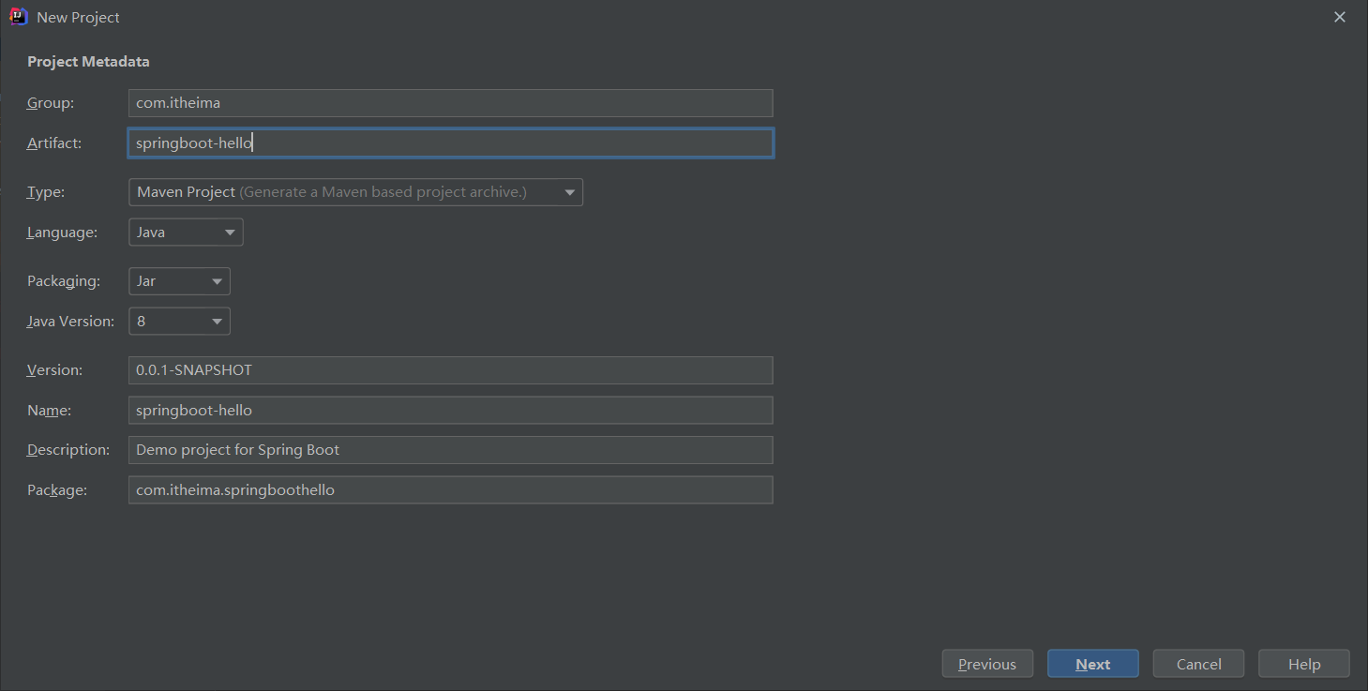Open the Language dropdown showing Java
This screenshot has height=691, width=1368.
click(x=186, y=233)
